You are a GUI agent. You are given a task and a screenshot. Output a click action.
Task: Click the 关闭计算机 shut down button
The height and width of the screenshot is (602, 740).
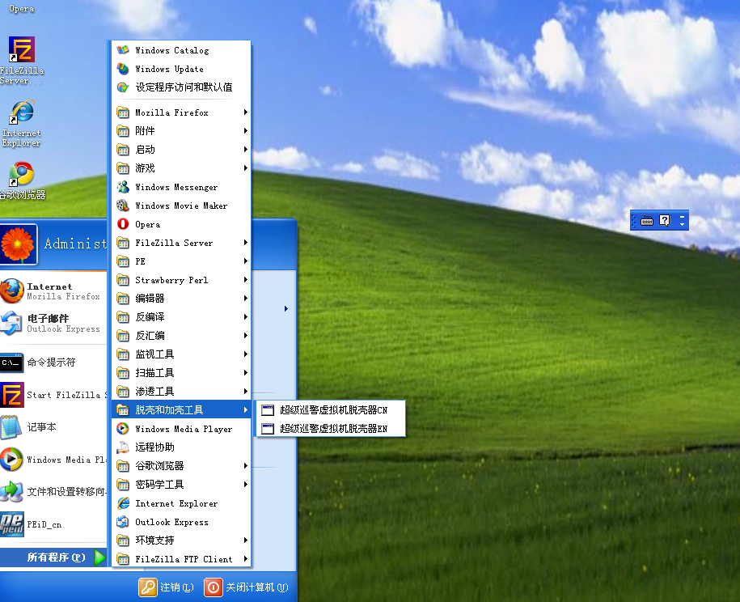coord(246,587)
